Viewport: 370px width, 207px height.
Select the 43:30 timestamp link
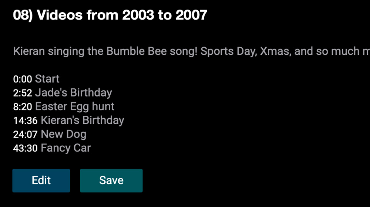click(25, 148)
